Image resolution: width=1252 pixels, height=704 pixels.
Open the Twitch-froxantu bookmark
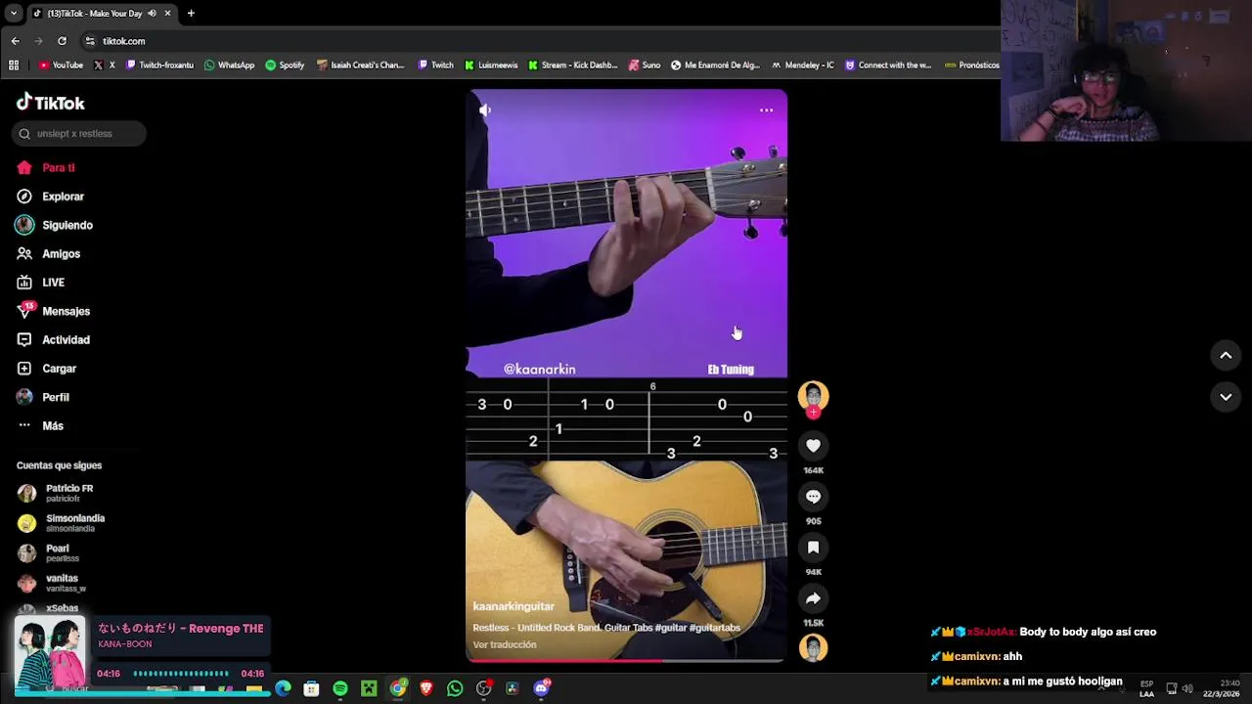coord(159,66)
